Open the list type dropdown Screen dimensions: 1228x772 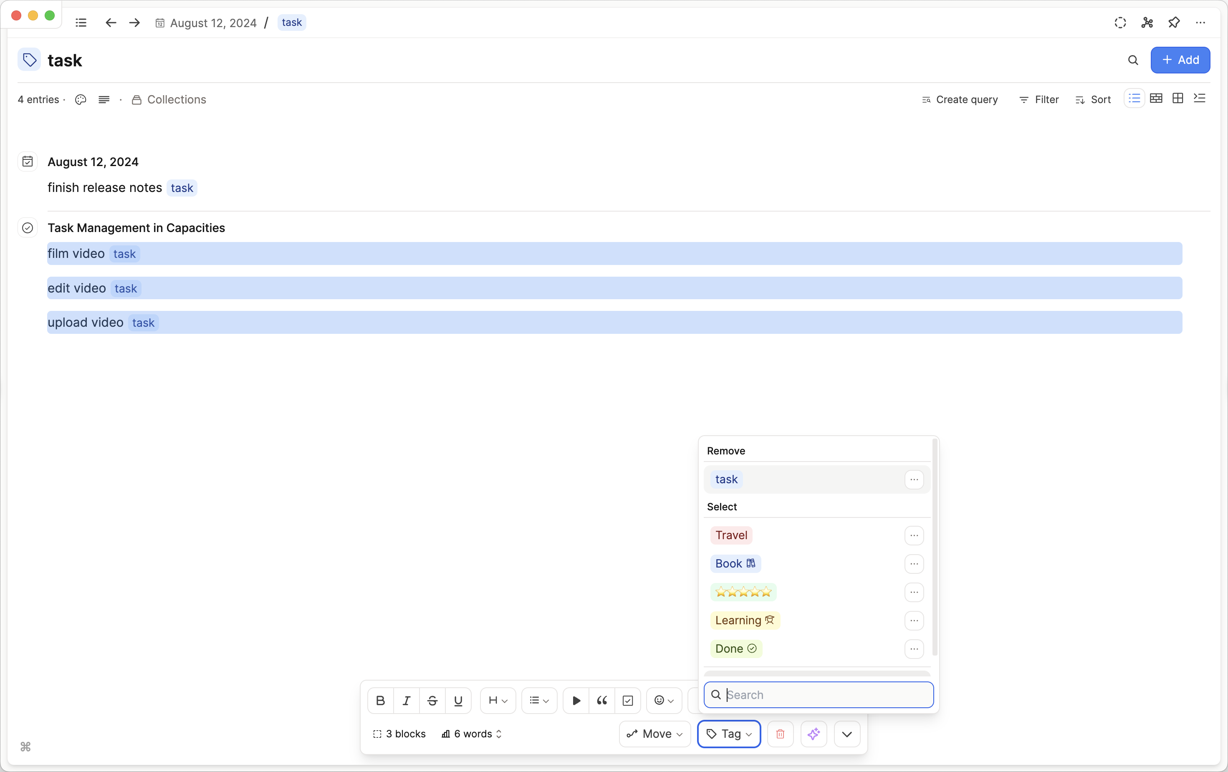click(x=539, y=701)
